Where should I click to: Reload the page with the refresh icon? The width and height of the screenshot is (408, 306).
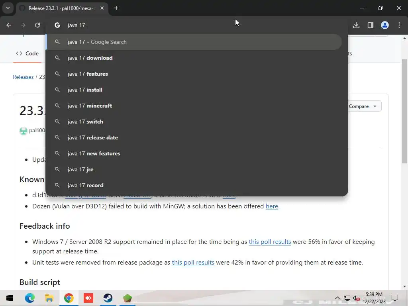[37, 25]
